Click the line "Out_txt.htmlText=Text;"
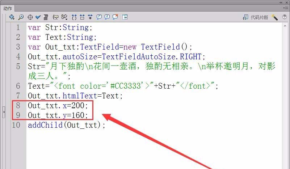Image resolution: width=290 pixels, height=169 pixels. click(x=75, y=96)
